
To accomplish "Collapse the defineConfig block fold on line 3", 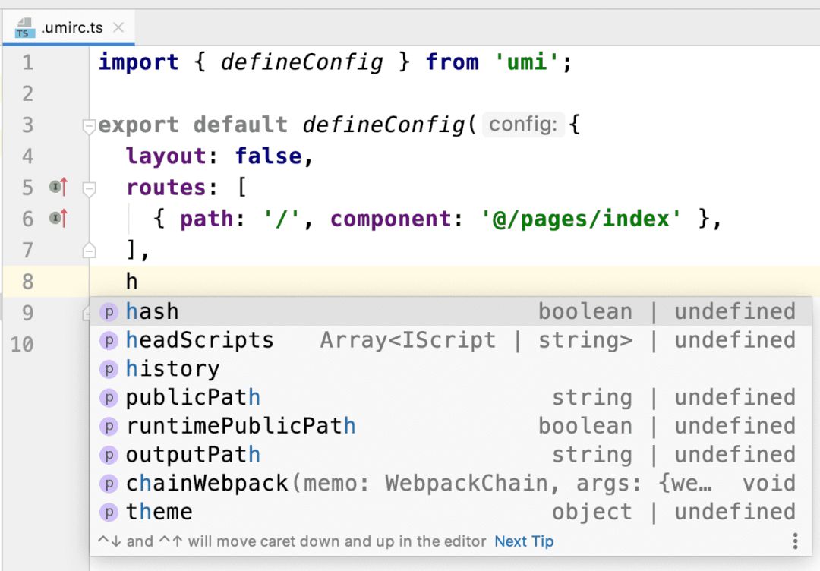I will coord(89,126).
